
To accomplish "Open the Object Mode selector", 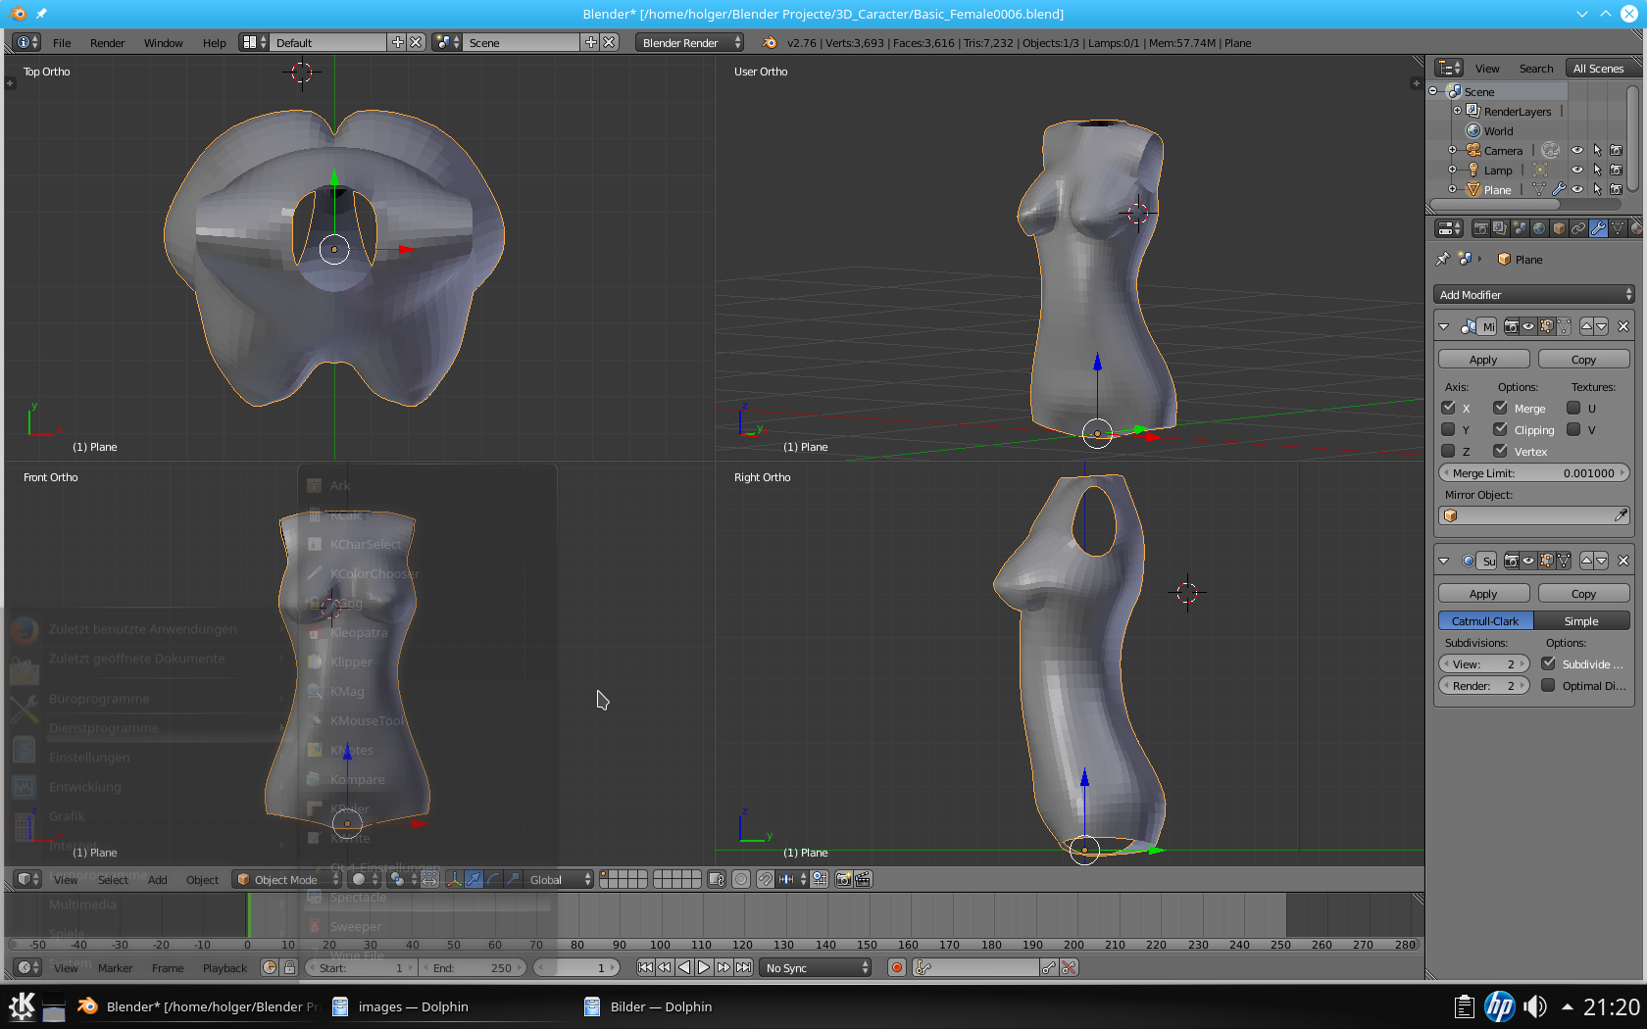I will (286, 879).
